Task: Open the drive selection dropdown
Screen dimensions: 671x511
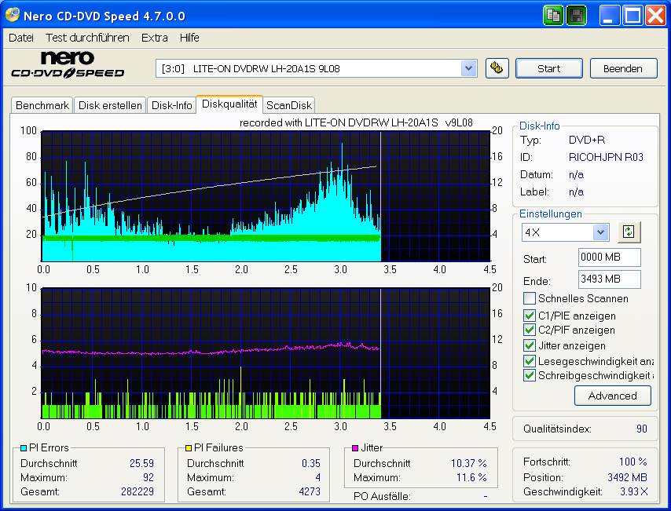Action: pyautogui.click(x=469, y=68)
